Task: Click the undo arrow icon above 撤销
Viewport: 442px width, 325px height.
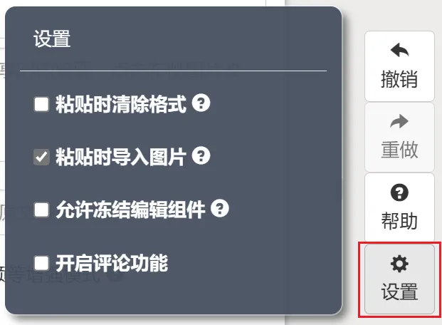Action: (x=399, y=50)
